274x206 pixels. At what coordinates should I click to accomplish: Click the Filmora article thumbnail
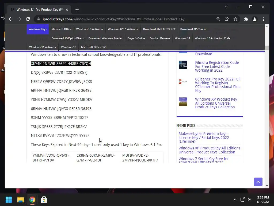pos(183,65)
